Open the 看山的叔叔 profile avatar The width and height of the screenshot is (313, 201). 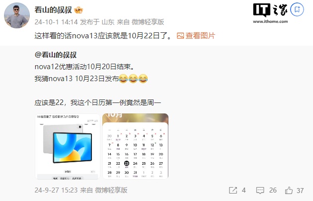click(17, 15)
